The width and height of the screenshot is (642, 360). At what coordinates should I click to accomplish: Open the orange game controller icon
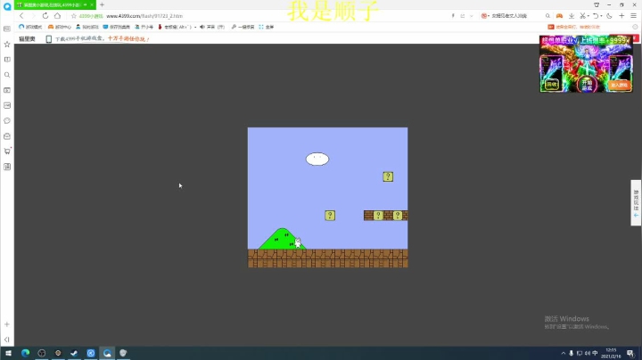(559, 15)
